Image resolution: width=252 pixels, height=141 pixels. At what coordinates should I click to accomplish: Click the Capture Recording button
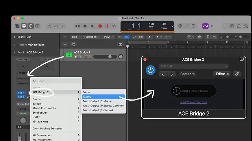point(107,26)
